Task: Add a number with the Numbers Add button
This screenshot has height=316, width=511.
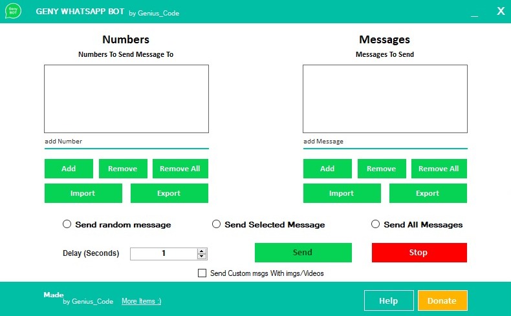Action: [69, 169]
